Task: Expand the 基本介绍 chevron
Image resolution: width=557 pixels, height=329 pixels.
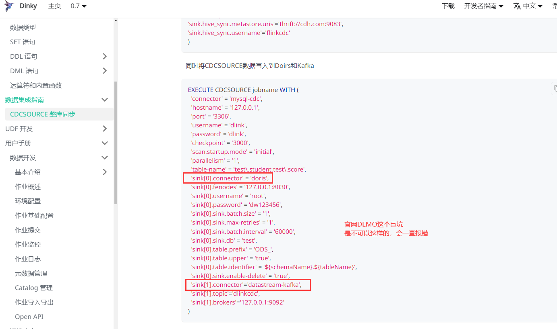Action: 105,172
